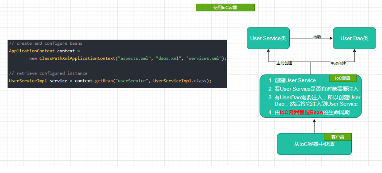Select the green 客户端 tag

[337, 137]
